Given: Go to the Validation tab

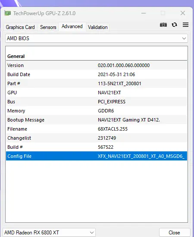Looking at the screenshot, I should 97,27.
